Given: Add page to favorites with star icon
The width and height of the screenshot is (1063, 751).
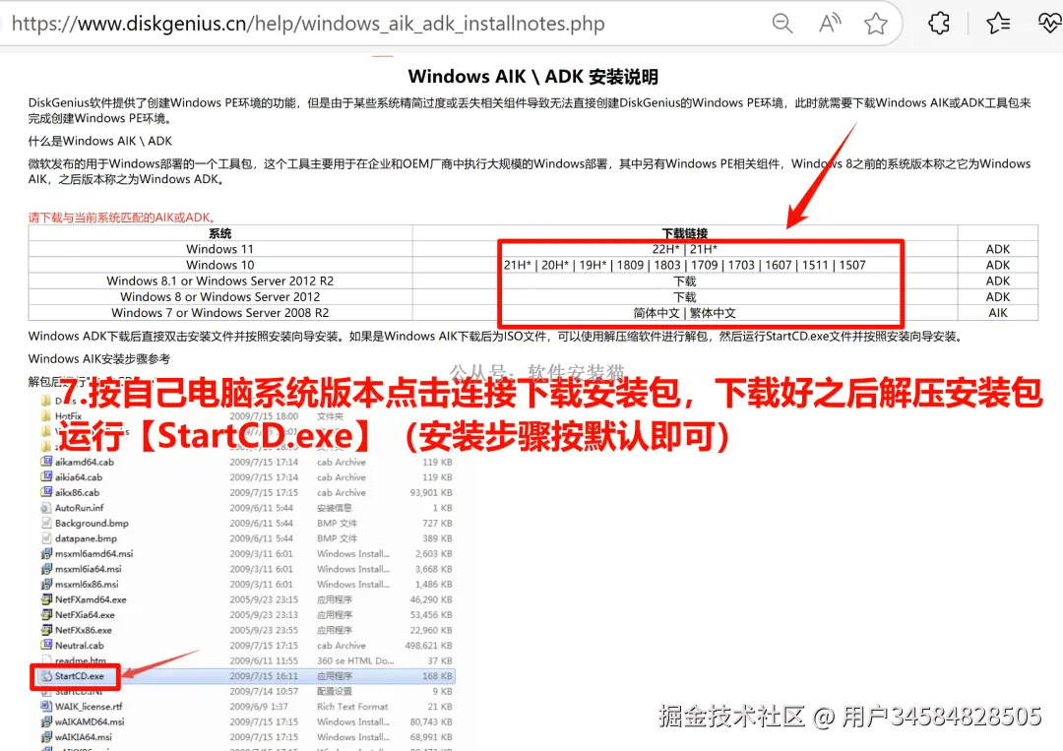Looking at the screenshot, I should pos(876,24).
